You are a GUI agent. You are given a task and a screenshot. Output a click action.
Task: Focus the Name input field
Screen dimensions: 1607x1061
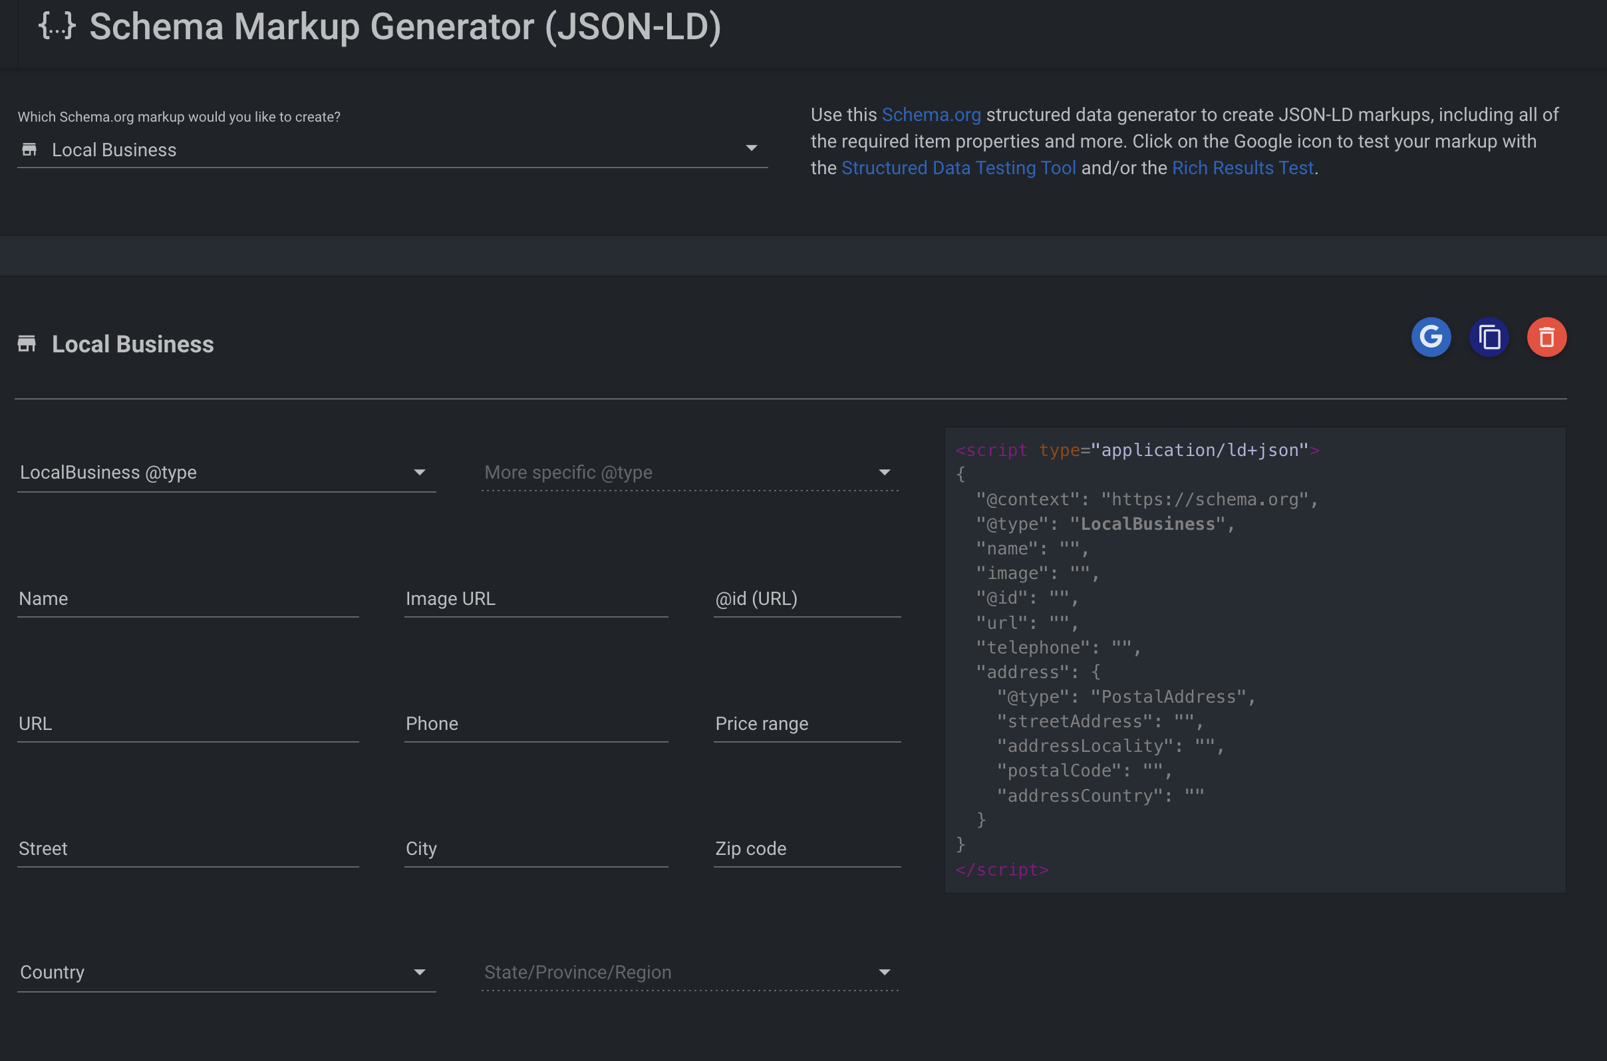click(x=188, y=599)
